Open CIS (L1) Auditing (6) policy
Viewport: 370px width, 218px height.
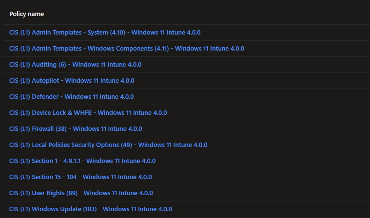[x=75, y=65]
